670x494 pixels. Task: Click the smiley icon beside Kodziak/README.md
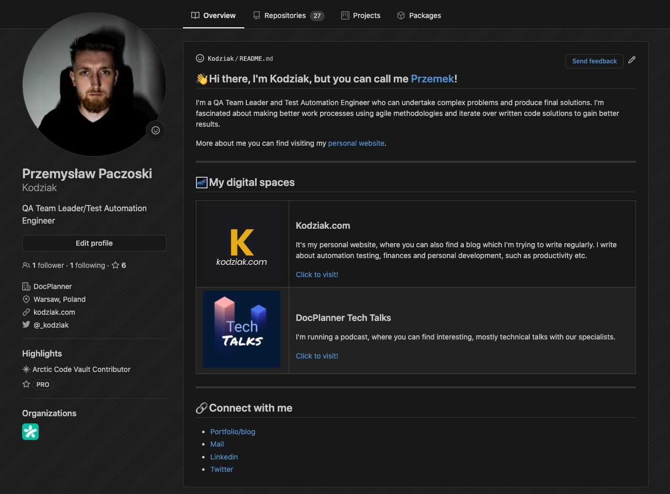tap(200, 58)
